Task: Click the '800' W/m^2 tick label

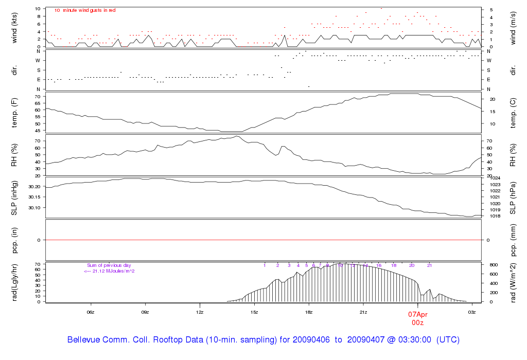Action: pyautogui.click(x=494, y=265)
